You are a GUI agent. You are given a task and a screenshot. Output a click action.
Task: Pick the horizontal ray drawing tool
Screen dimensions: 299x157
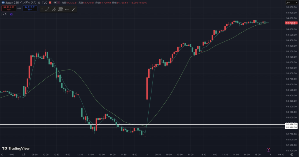(x=67, y=9)
